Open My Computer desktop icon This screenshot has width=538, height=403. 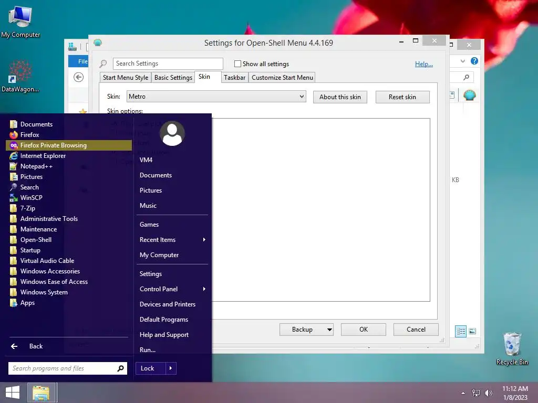coord(20,21)
